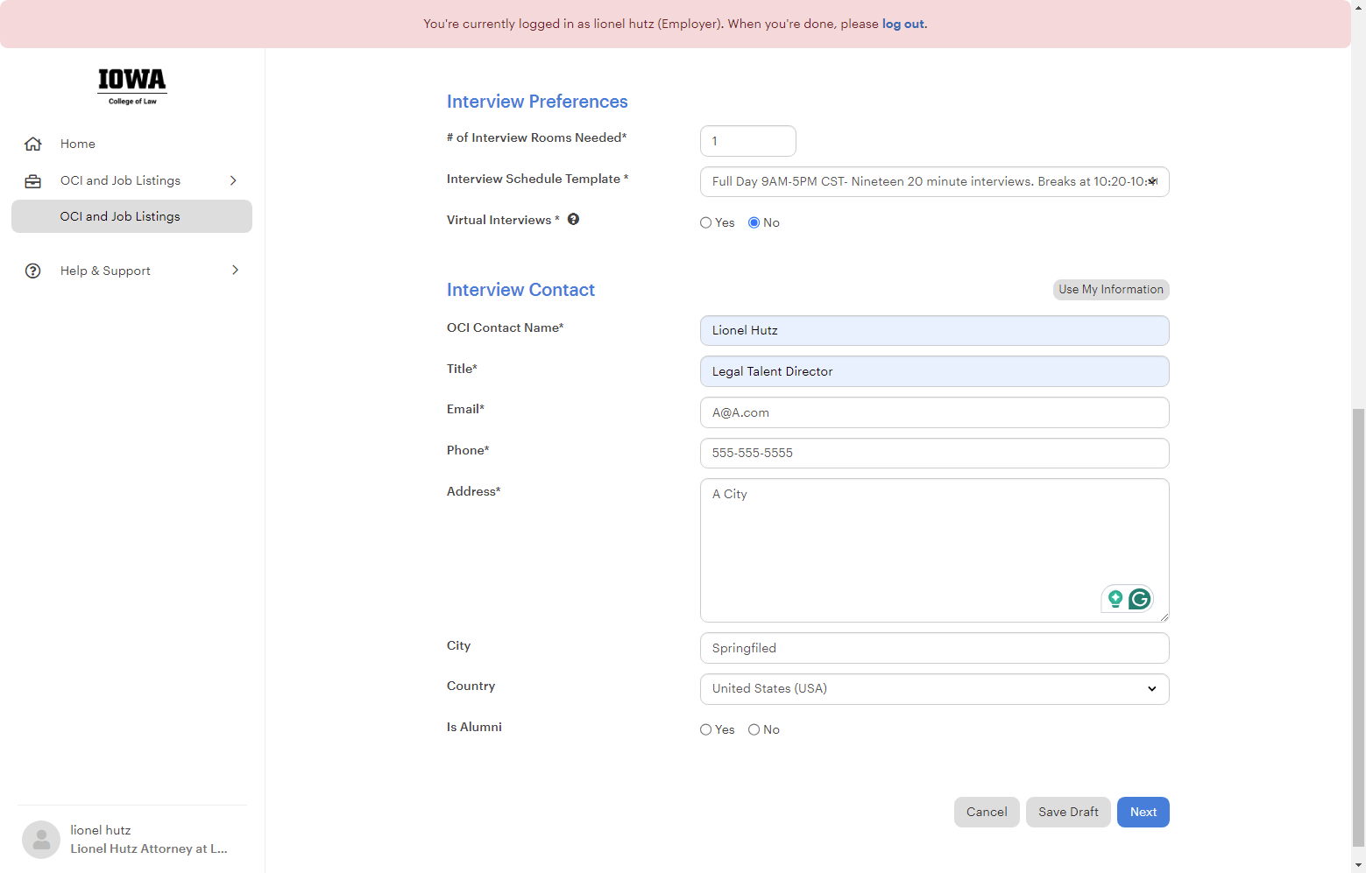Click the Interview Contact heading
The height and width of the screenshot is (873, 1366).
click(520, 290)
